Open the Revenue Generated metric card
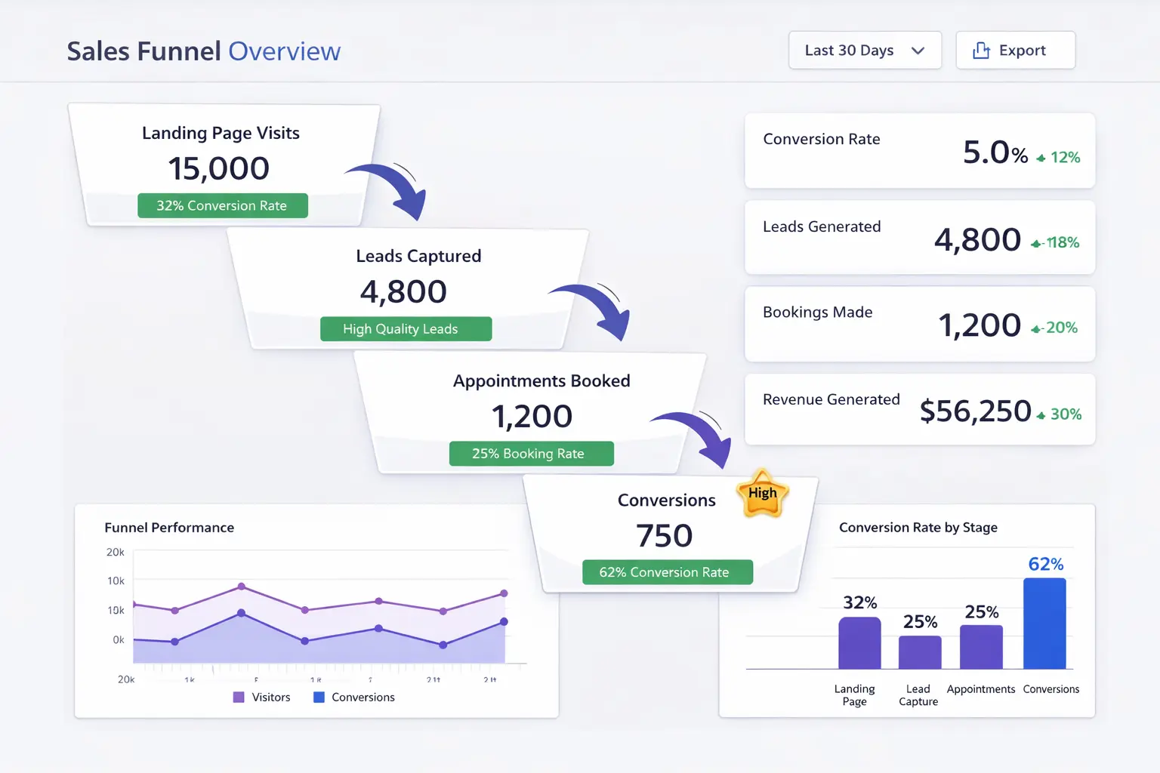 click(919, 409)
